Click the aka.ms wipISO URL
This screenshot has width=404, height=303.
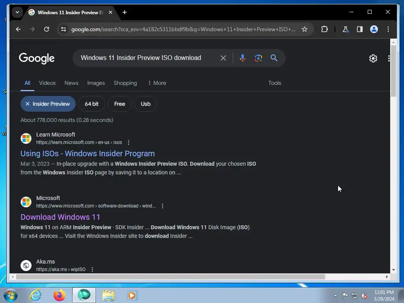pyautogui.click(x=61, y=269)
